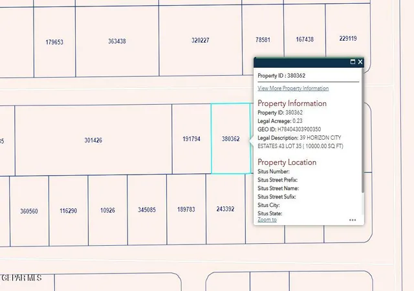Open the popup's three-dots options menu
The height and width of the screenshot is (291, 414).
click(353, 220)
